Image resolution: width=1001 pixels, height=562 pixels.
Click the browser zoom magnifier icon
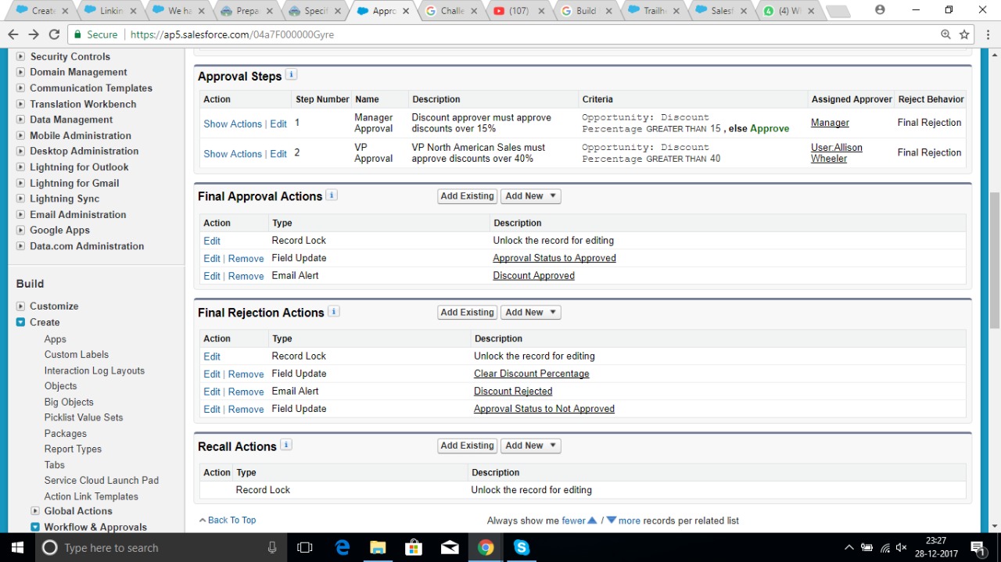coord(945,34)
